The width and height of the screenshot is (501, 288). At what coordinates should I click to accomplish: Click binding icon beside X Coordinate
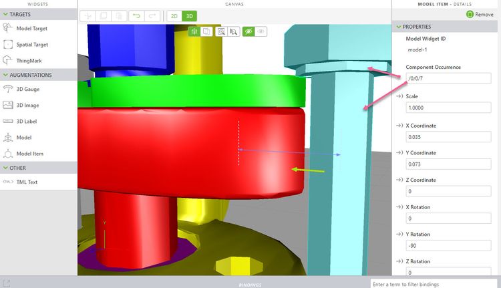tap(399, 126)
